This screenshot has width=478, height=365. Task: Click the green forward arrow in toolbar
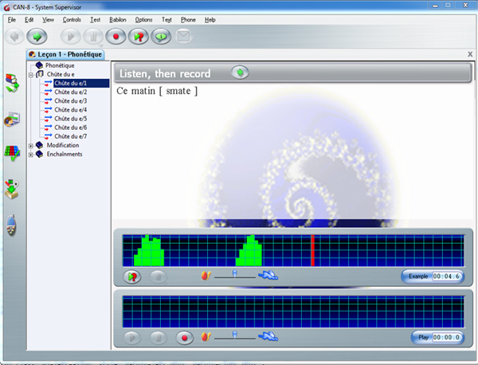click(37, 36)
